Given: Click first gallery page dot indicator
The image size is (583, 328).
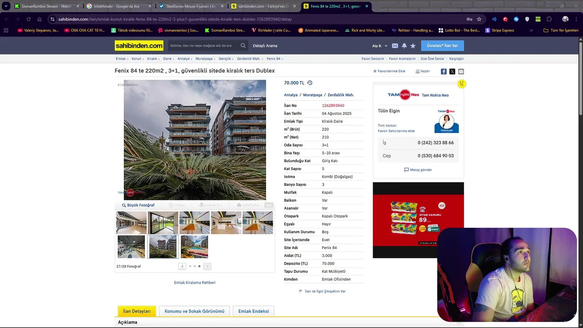Looking at the screenshot, I should [x=190, y=266].
